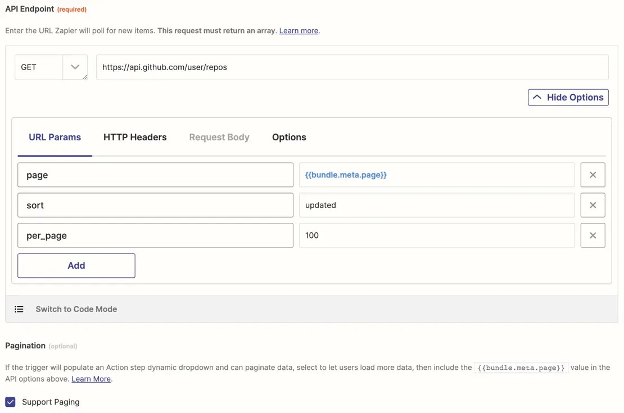Remove the page URL param row
This screenshot has height=413, width=624.
click(x=593, y=175)
